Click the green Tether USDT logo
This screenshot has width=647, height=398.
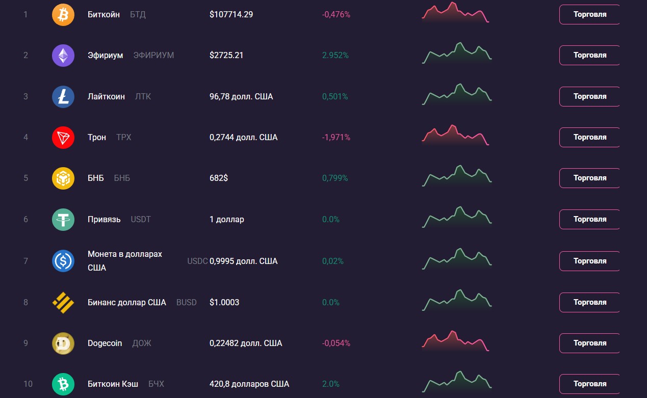click(x=63, y=219)
